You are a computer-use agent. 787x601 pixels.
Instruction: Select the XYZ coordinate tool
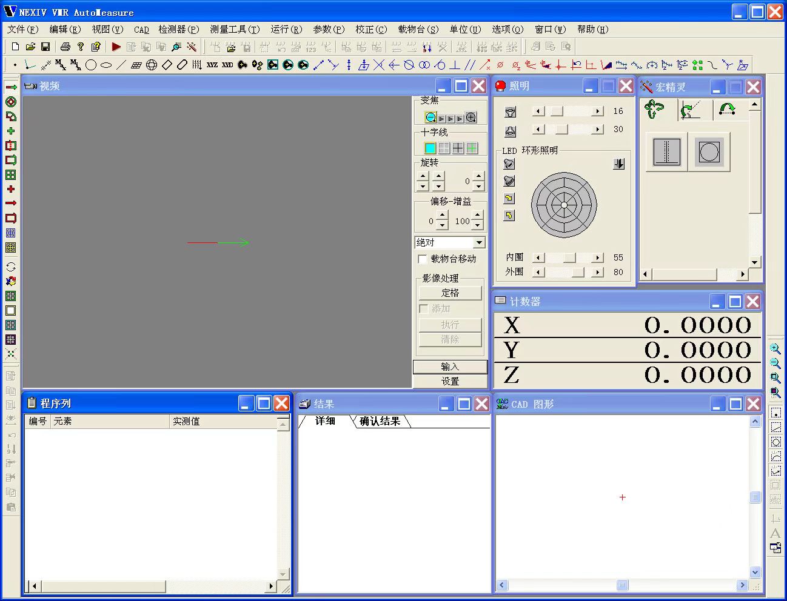212,65
